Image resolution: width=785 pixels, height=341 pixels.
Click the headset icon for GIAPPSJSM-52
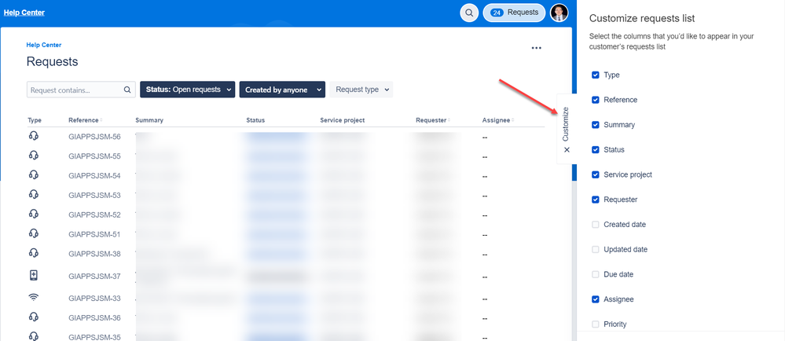(34, 214)
